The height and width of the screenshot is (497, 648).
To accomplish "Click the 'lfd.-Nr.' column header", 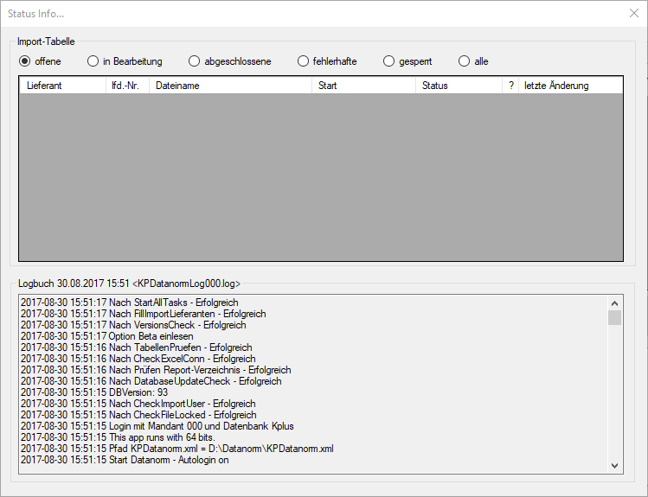I will coord(128,86).
